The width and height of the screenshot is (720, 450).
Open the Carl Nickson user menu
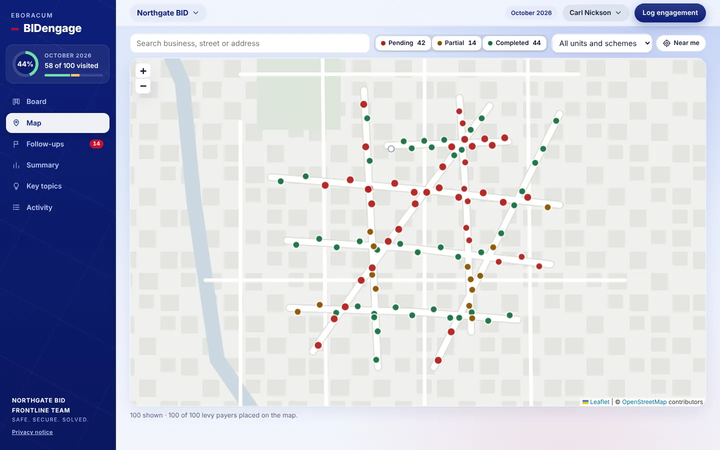pyautogui.click(x=595, y=13)
